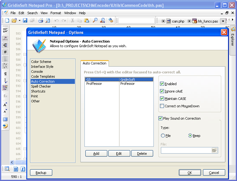Paste from clipboard toolbar icon
The image size is (237, 181).
click(86, 20)
